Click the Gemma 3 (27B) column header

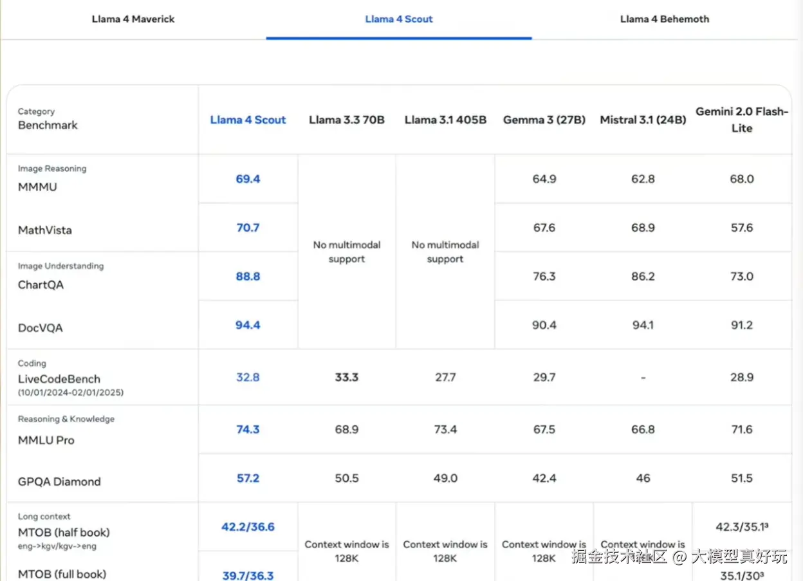point(544,120)
